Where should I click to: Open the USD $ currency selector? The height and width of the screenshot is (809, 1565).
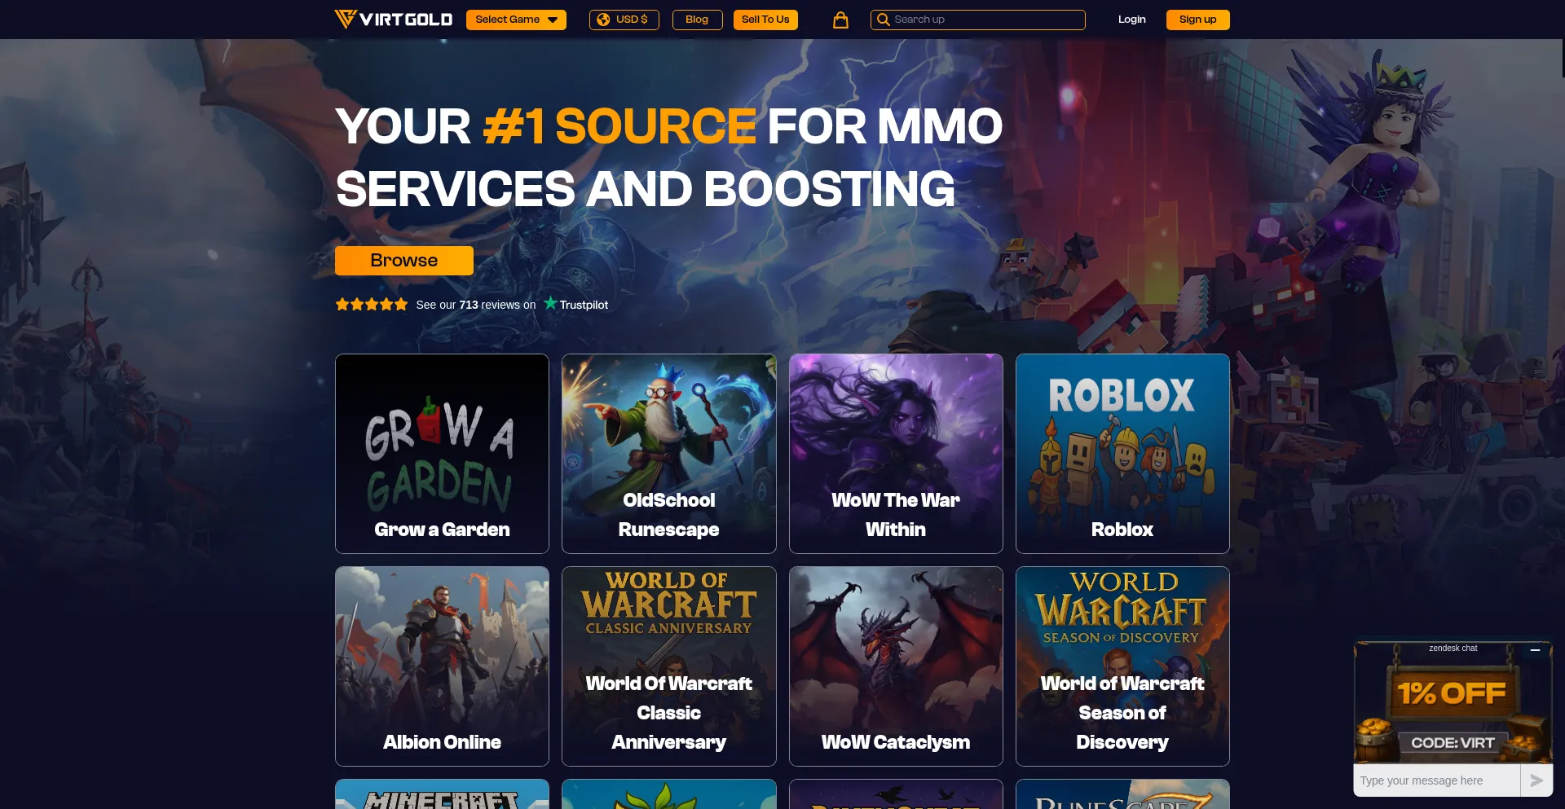(x=624, y=20)
